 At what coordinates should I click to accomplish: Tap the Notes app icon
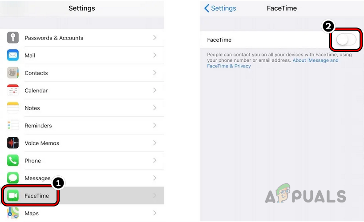(13, 108)
